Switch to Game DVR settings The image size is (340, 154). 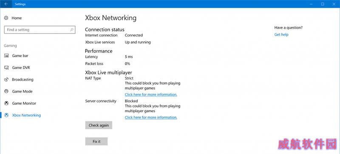(21, 68)
